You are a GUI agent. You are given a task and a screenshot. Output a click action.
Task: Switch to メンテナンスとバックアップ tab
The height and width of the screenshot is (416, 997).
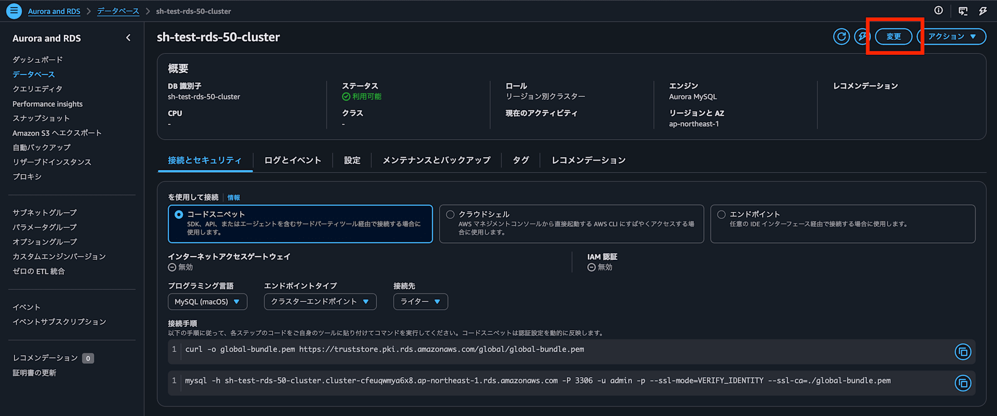pyautogui.click(x=436, y=160)
